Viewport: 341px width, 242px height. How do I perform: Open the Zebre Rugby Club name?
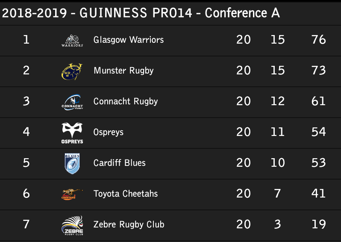coord(129,225)
